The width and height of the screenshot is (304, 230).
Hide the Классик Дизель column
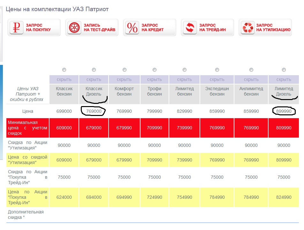click(94, 80)
